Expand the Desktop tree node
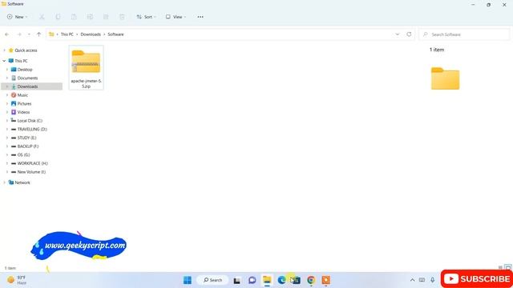Image resolution: width=513 pixels, height=288 pixels. pos(7,70)
